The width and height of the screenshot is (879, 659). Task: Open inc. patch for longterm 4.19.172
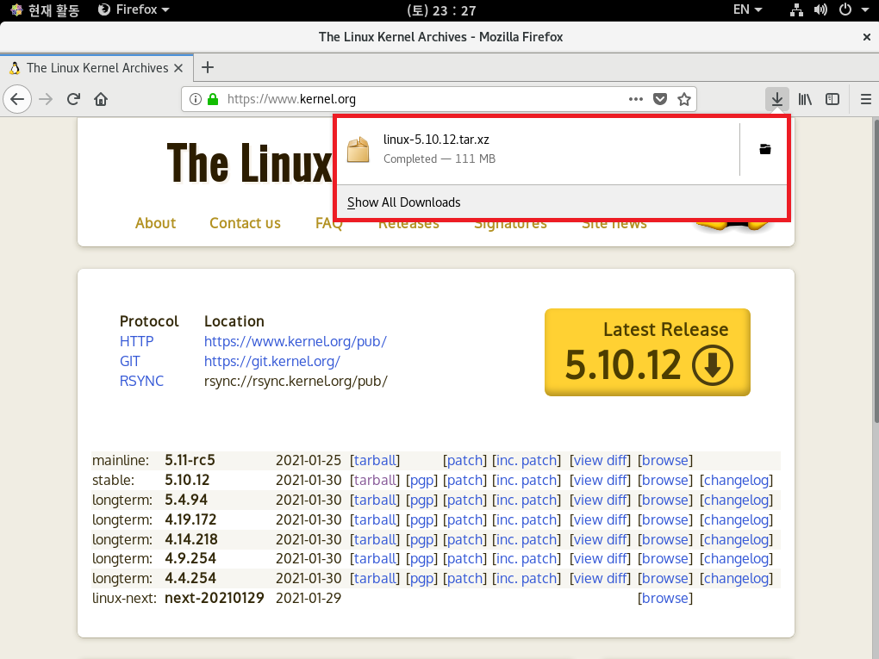[x=527, y=520]
